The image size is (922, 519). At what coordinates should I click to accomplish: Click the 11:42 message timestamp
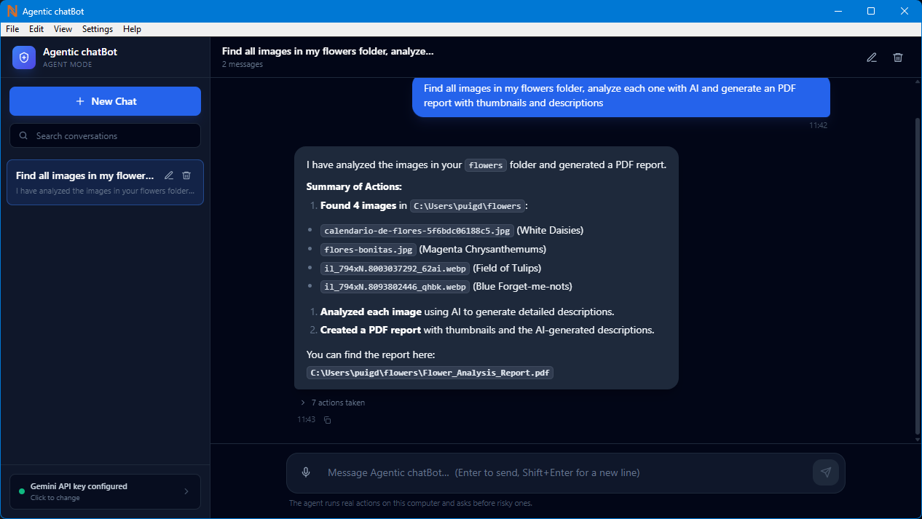(819, 125)
